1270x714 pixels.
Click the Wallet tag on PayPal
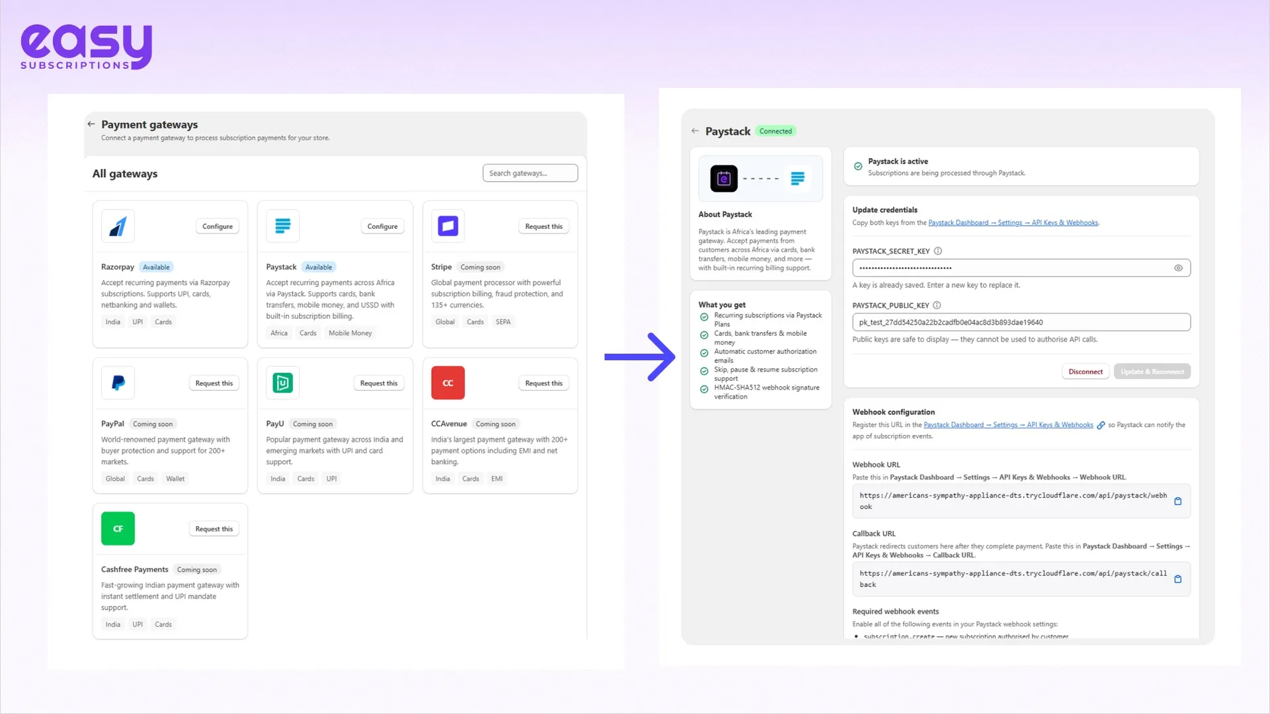(175, 479)
